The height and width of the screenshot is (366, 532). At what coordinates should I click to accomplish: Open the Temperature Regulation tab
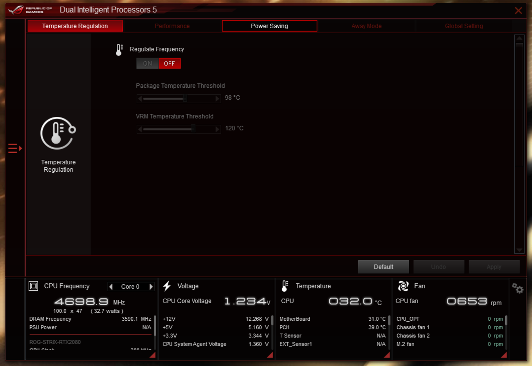pyautogui.click(x=75, y=26)
